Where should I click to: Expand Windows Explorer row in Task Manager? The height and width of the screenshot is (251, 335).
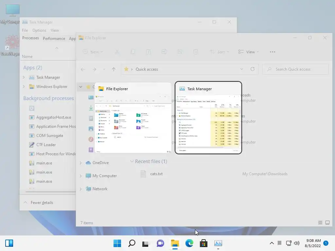[24, 86]
